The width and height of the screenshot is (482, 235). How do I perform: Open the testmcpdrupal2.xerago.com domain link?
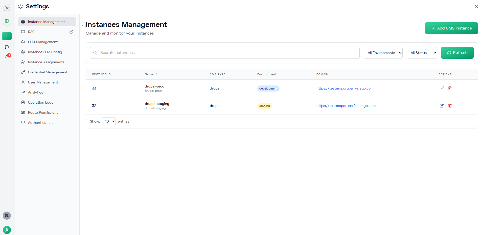(346, 106)
